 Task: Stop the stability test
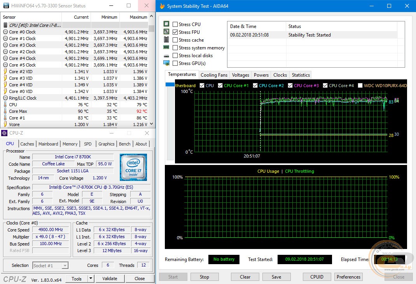205,277
